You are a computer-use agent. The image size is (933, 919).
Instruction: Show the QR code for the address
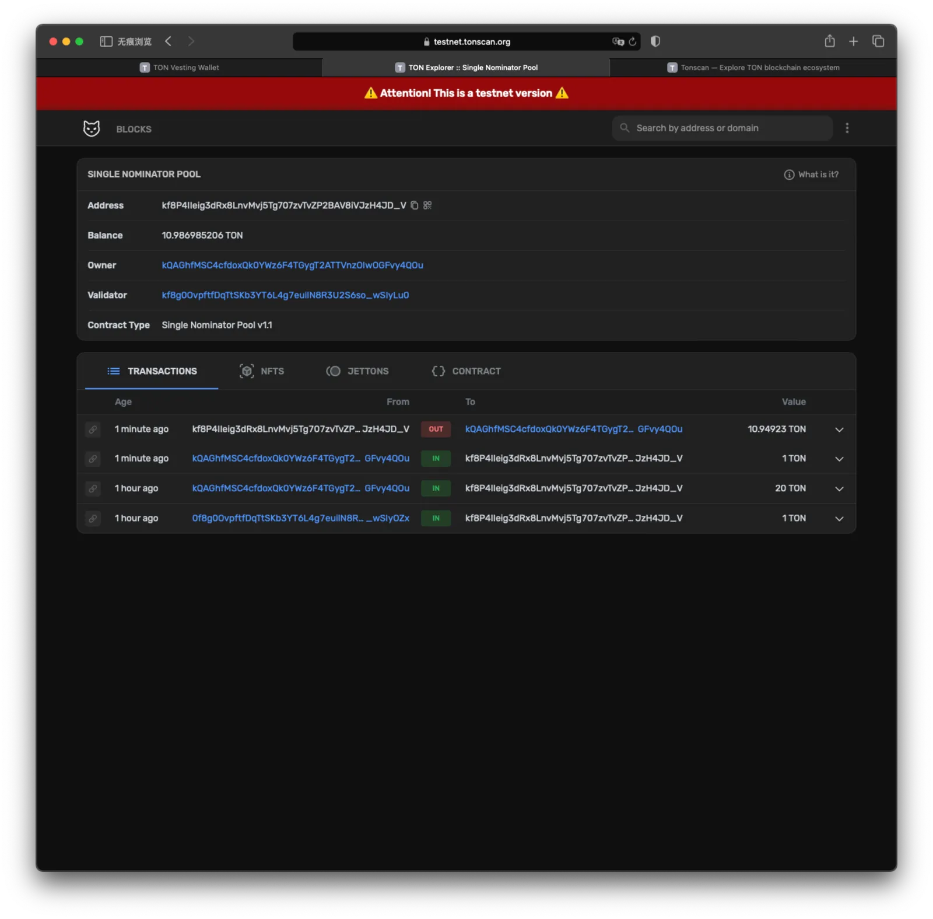tap(427, 205)
